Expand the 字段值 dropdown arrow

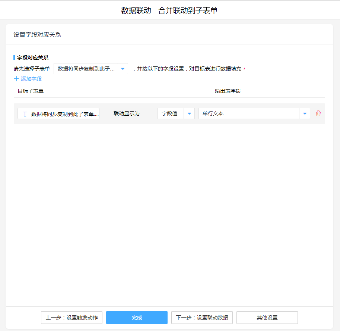189,113
